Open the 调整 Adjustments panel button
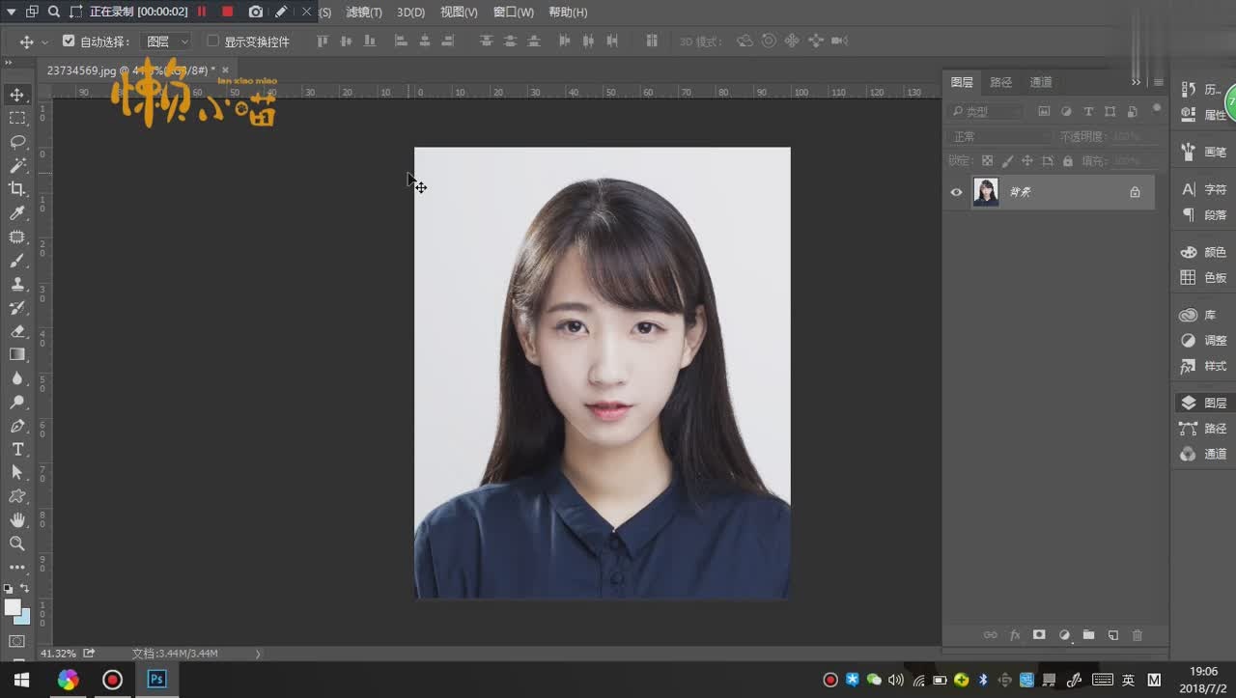The image size is (1236, 698). [x=1203, y=341]
